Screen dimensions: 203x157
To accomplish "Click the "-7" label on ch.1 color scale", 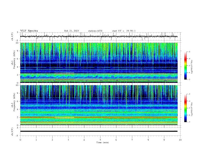I will click(189, 80).
